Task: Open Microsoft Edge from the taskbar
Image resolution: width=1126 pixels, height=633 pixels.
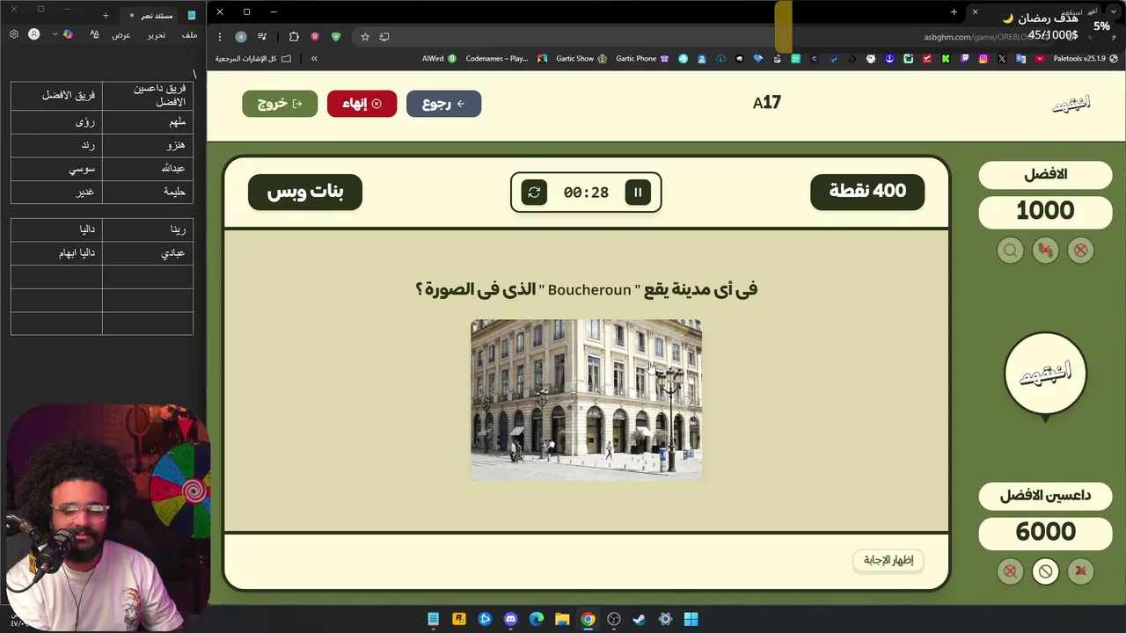Action: pos(537,619)
